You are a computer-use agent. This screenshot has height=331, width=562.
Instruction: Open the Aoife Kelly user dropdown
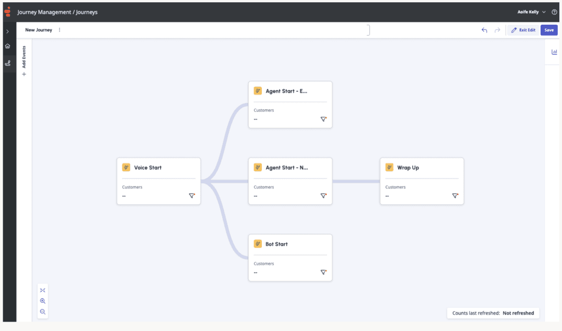click(531, 12)
